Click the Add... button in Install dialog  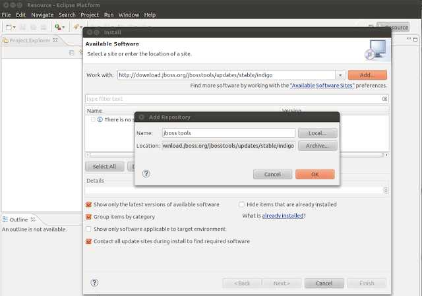point(367,74)
